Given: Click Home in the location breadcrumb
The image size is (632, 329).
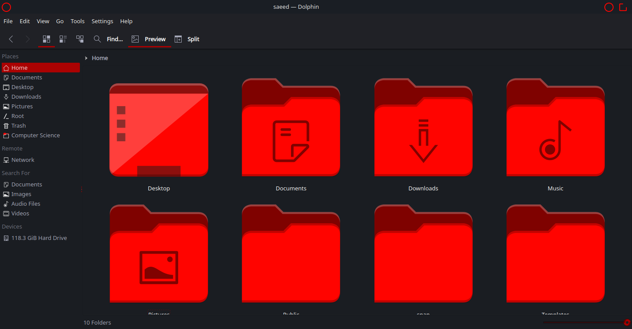Looking at the screenshot, I should tap(100, 58).
